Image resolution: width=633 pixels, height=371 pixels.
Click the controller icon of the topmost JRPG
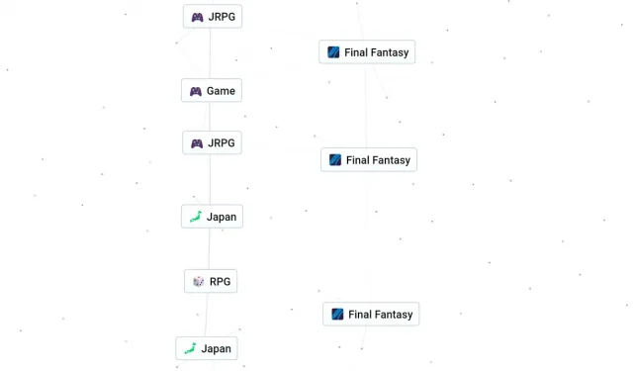tap(197, 18)
